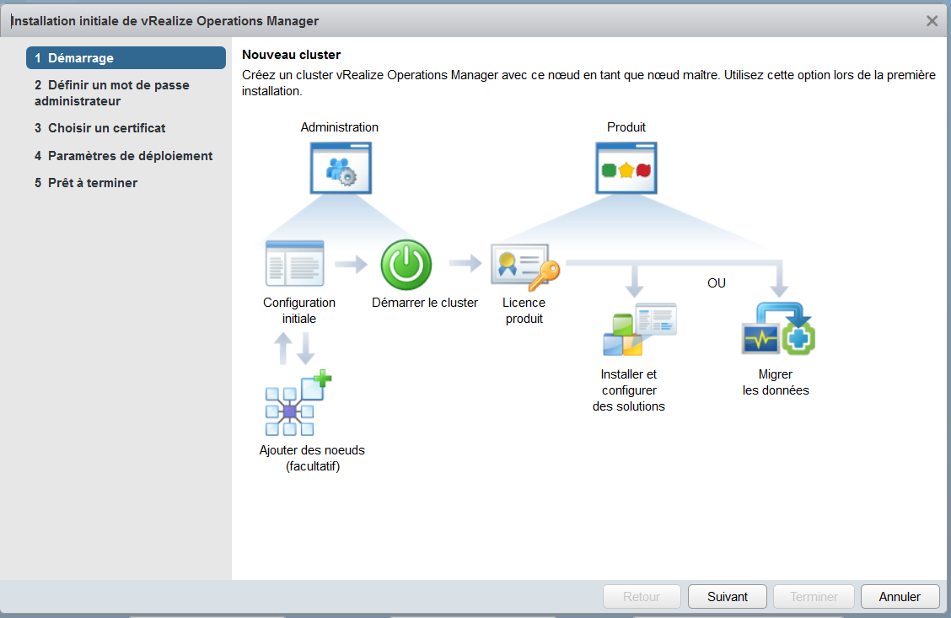Click the Administration window icon
Screen dimensions: 951x618
pyautogui.click(x=341, y=168)
